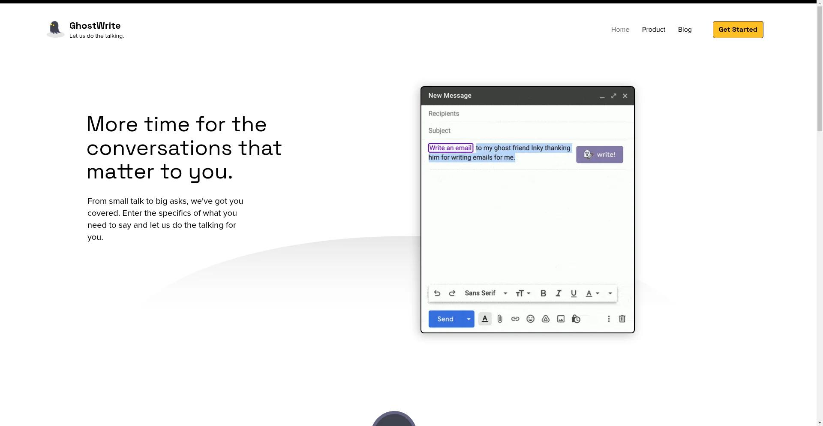The image size is (823, 426).
Task: Click the blue Send button
Action: (445, 319)
